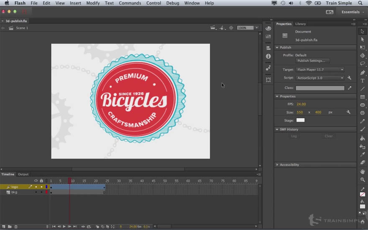Switch to the Library tab

tap(300, 24)
